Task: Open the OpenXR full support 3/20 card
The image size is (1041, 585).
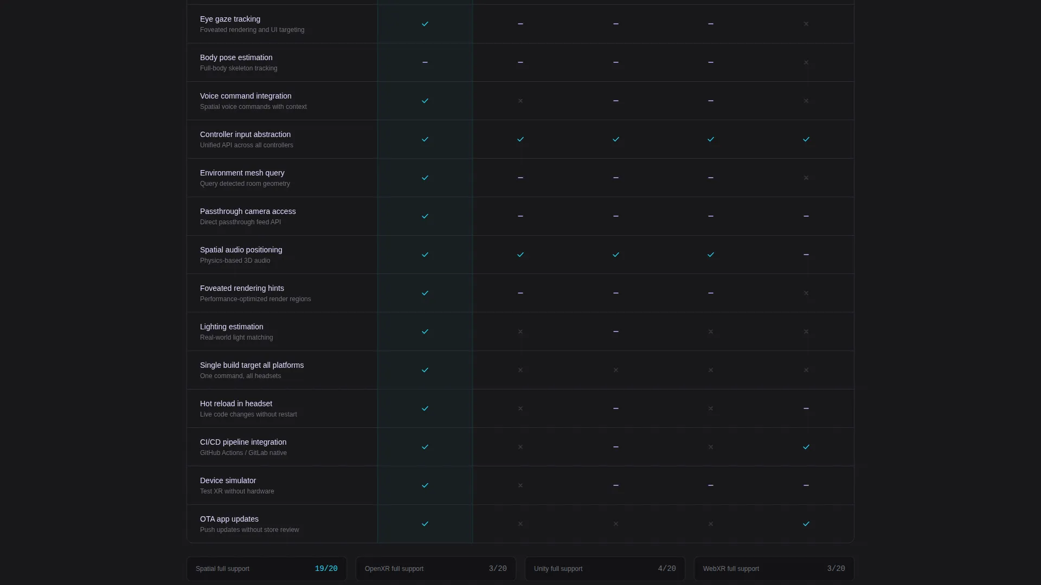Action: (x=436, y=569)
